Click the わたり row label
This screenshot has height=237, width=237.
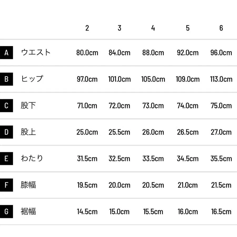pyautogui.click(x=32, y=158)
